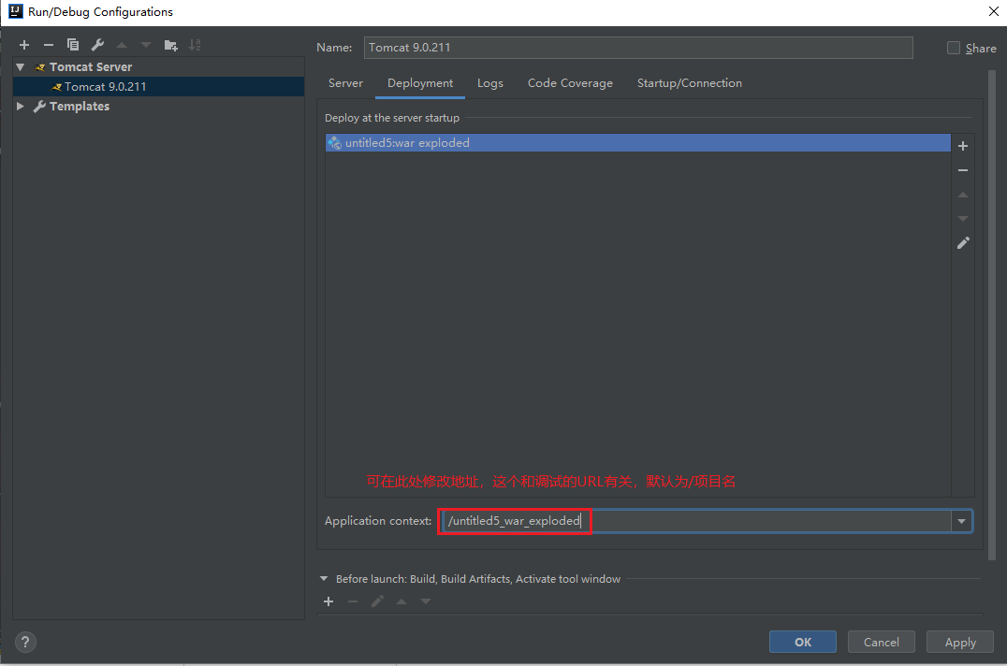
Task: Select the Deployment tab
Action: (x=420, y=83)
